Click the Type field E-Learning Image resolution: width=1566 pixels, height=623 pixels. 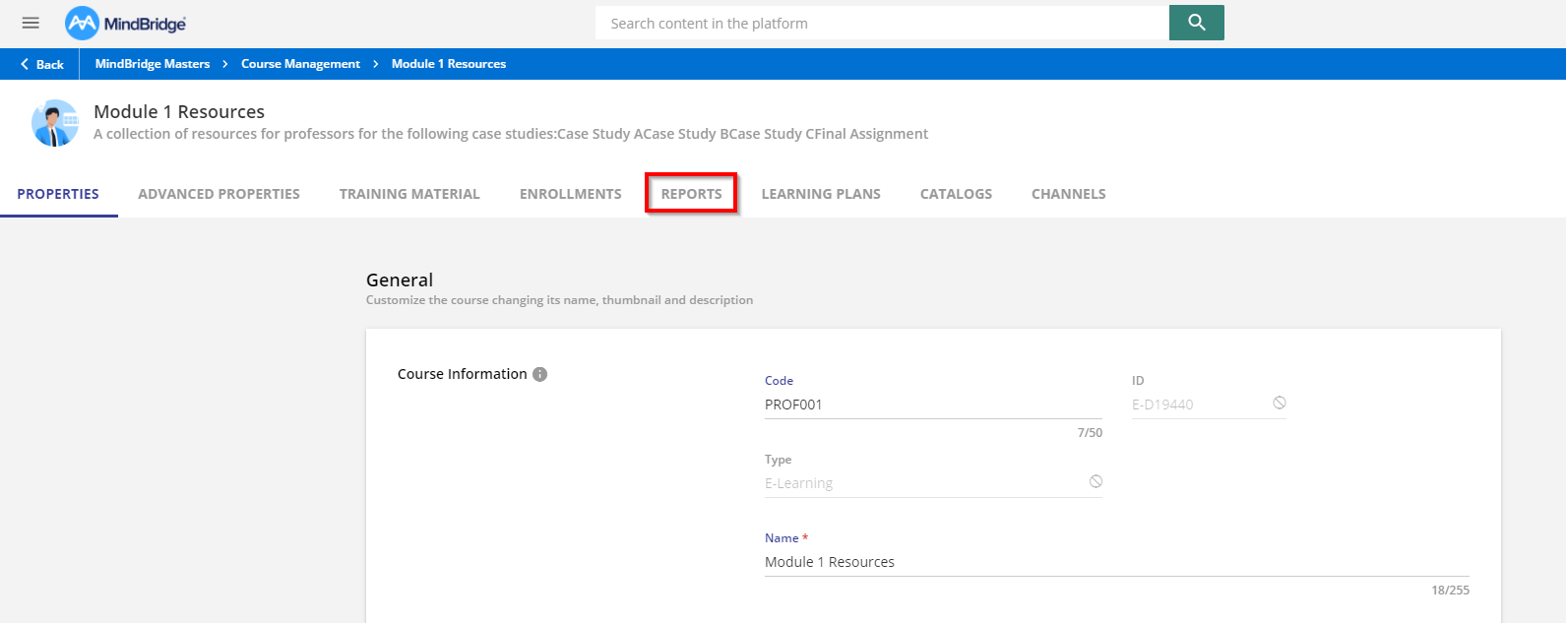[933, 483]
